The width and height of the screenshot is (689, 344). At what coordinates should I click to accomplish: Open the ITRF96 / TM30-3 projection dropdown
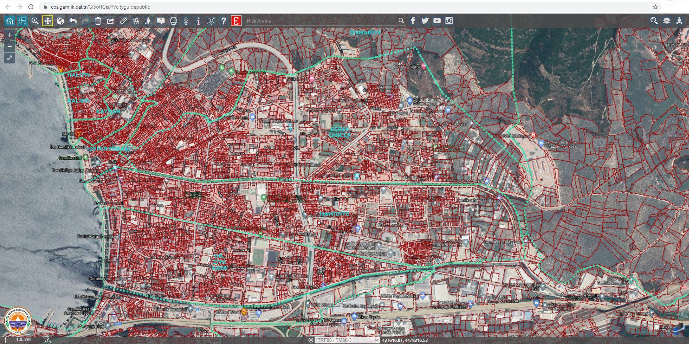point(347,340)
